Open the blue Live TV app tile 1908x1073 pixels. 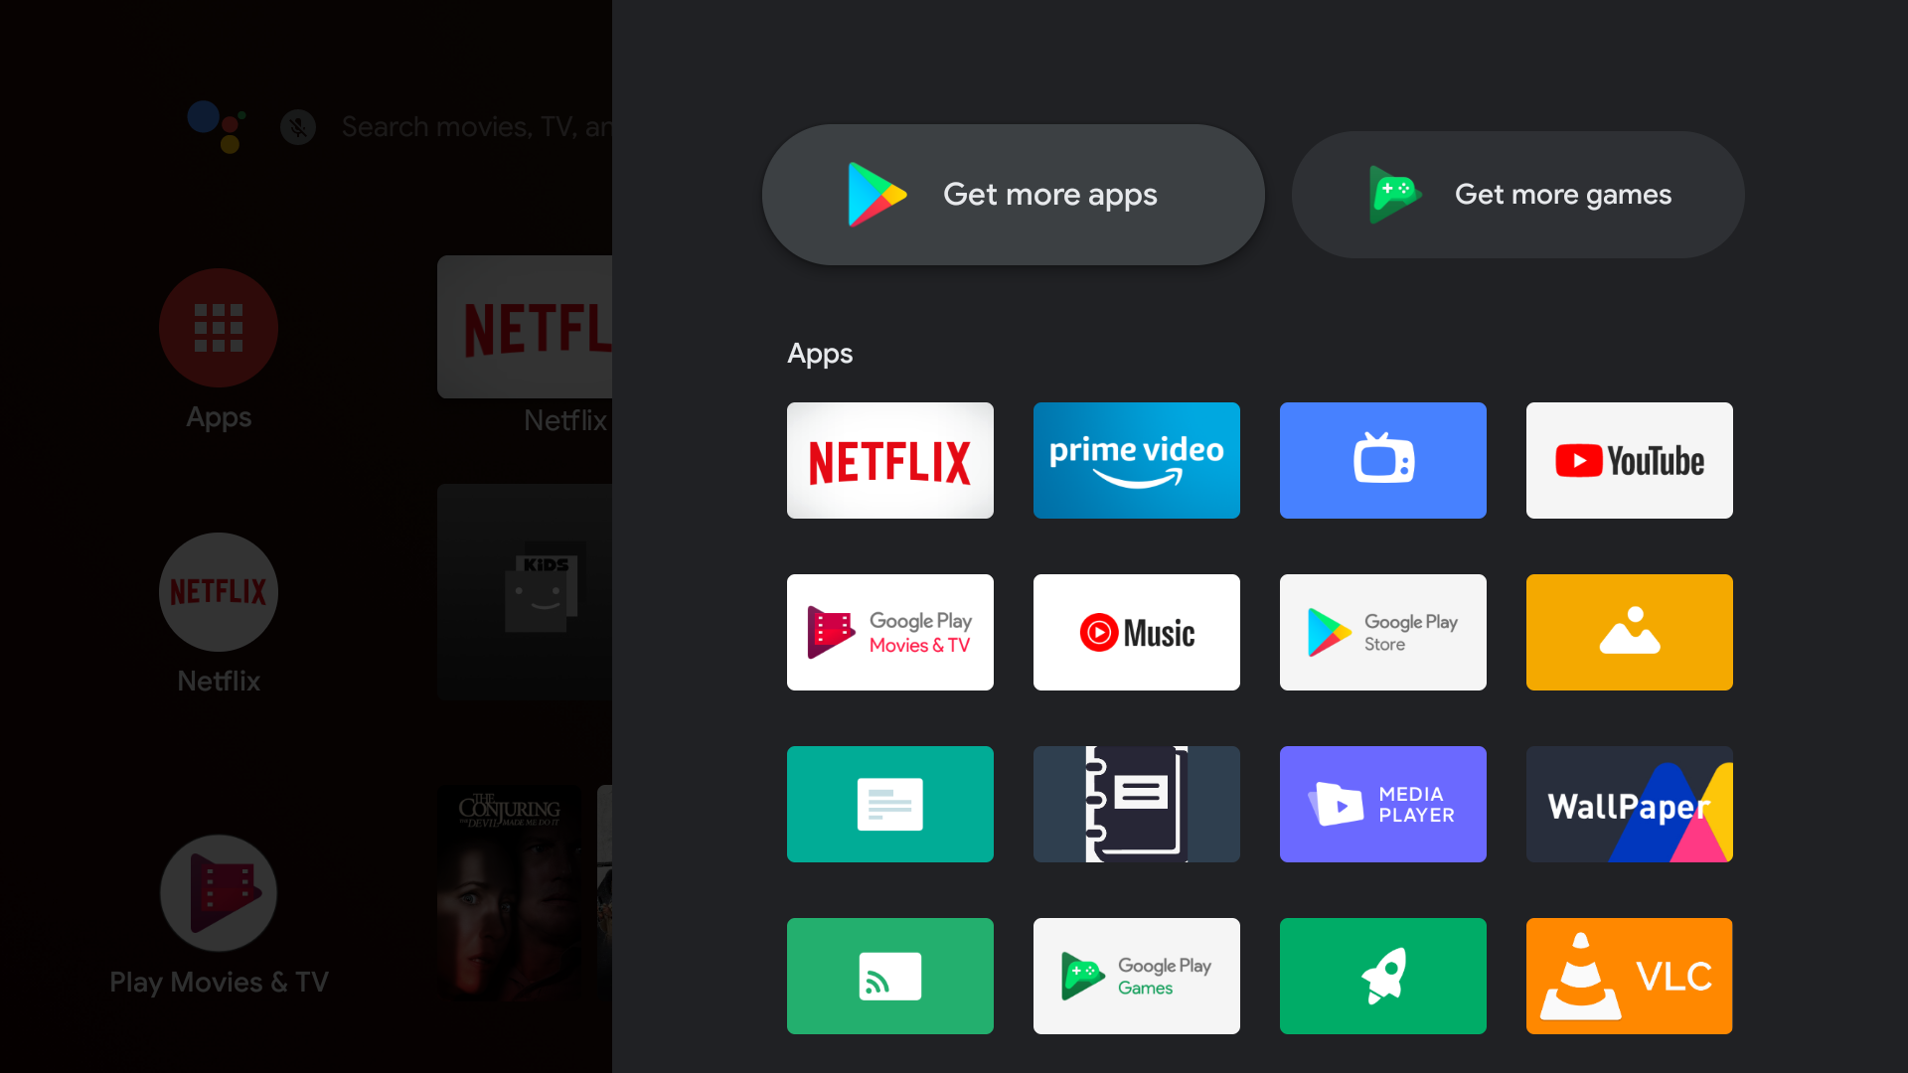[x=1382, y=460]
